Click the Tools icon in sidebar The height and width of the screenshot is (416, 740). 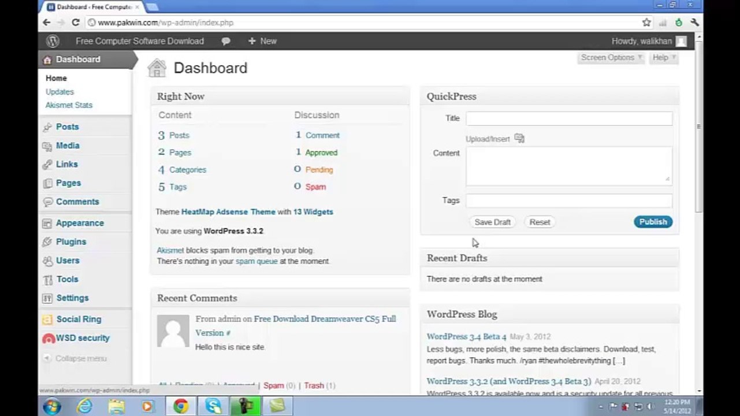(47, 280)
